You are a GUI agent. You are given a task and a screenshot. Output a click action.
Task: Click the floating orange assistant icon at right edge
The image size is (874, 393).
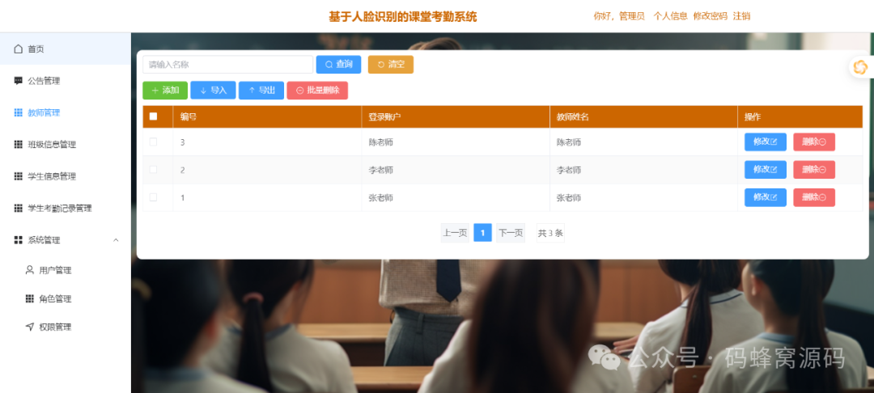pos(861,67)
